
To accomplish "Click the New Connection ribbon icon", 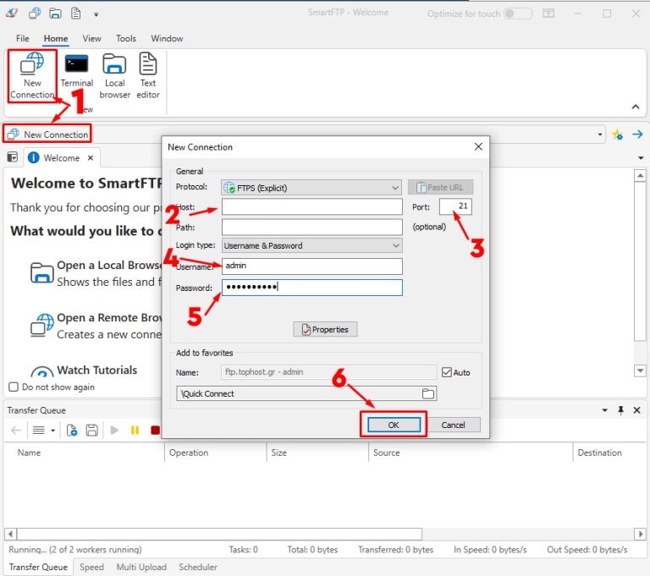I will (x=32, y=74).
